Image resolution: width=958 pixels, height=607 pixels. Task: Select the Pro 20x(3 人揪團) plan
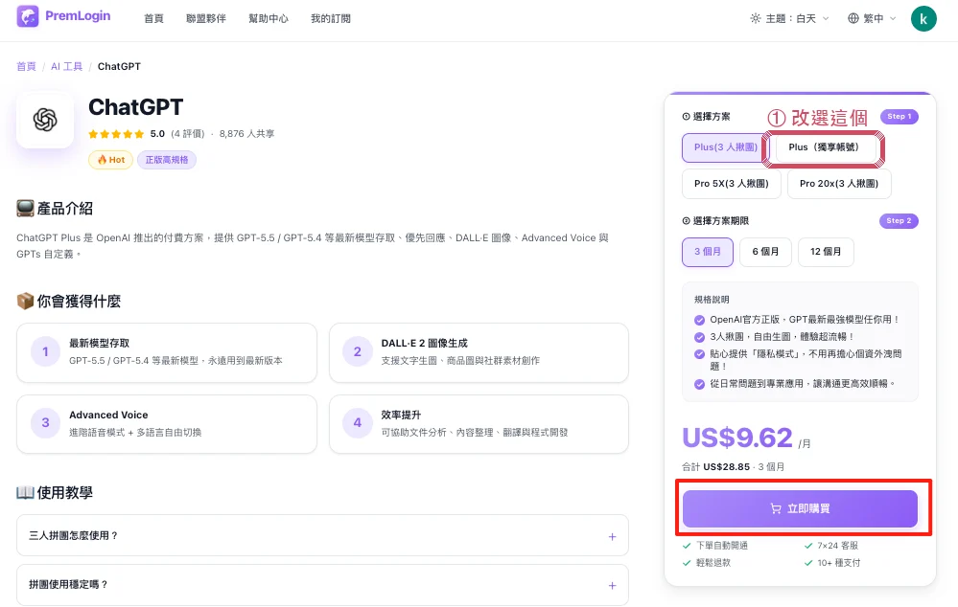point(839,184)
